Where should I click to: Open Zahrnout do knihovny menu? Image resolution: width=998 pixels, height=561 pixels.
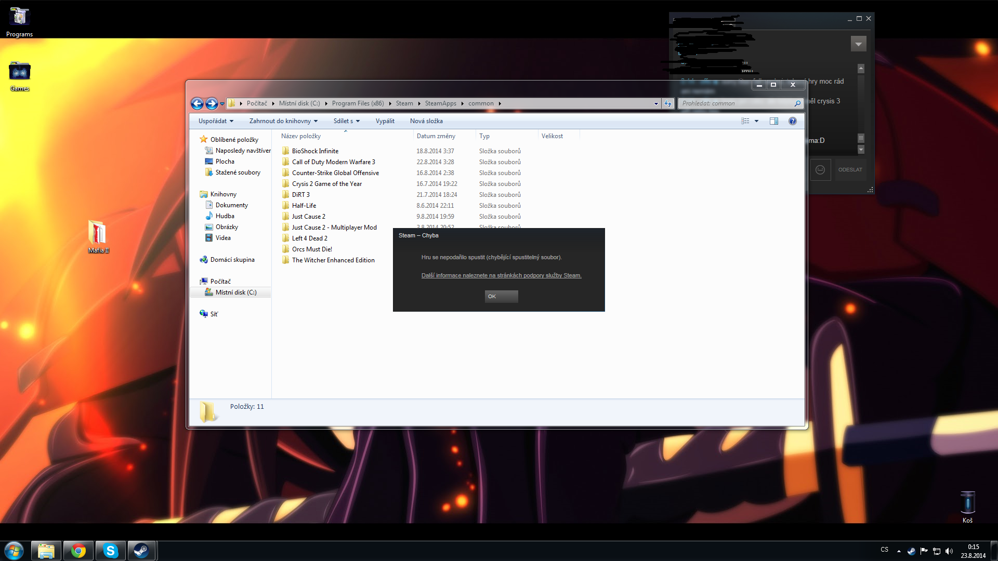point(283,121)
